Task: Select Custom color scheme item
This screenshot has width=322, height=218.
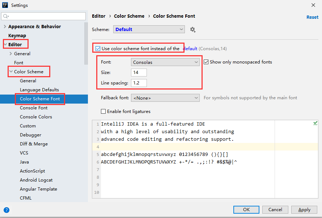Action: pyautogui.click(x=28, y=126)
